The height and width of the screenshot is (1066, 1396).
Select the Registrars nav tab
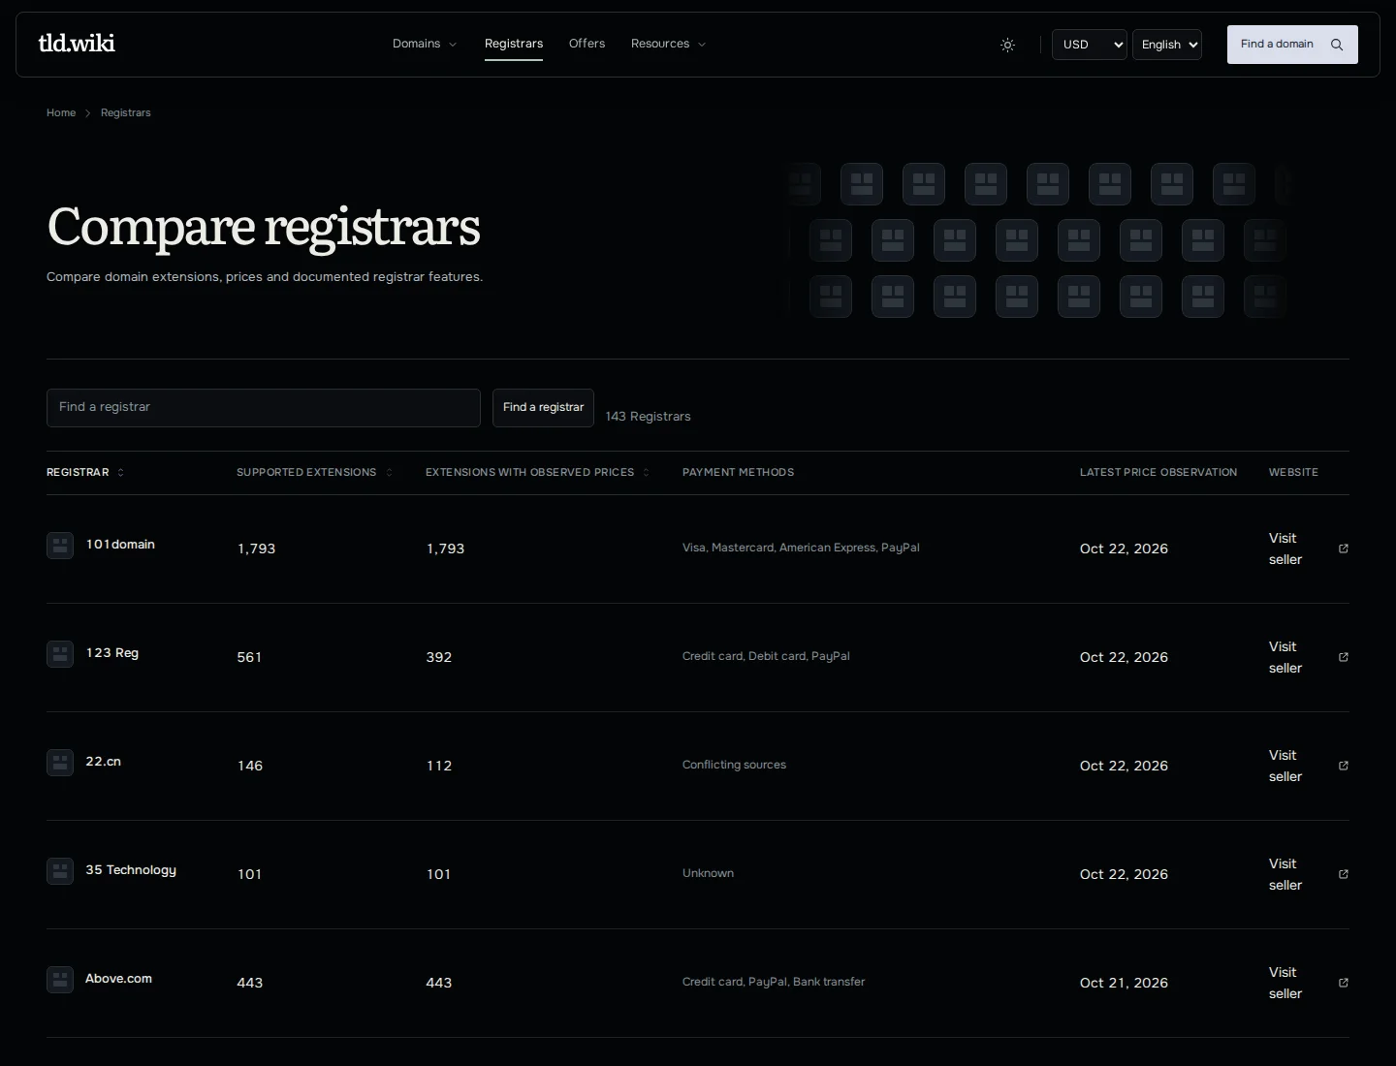514,44
